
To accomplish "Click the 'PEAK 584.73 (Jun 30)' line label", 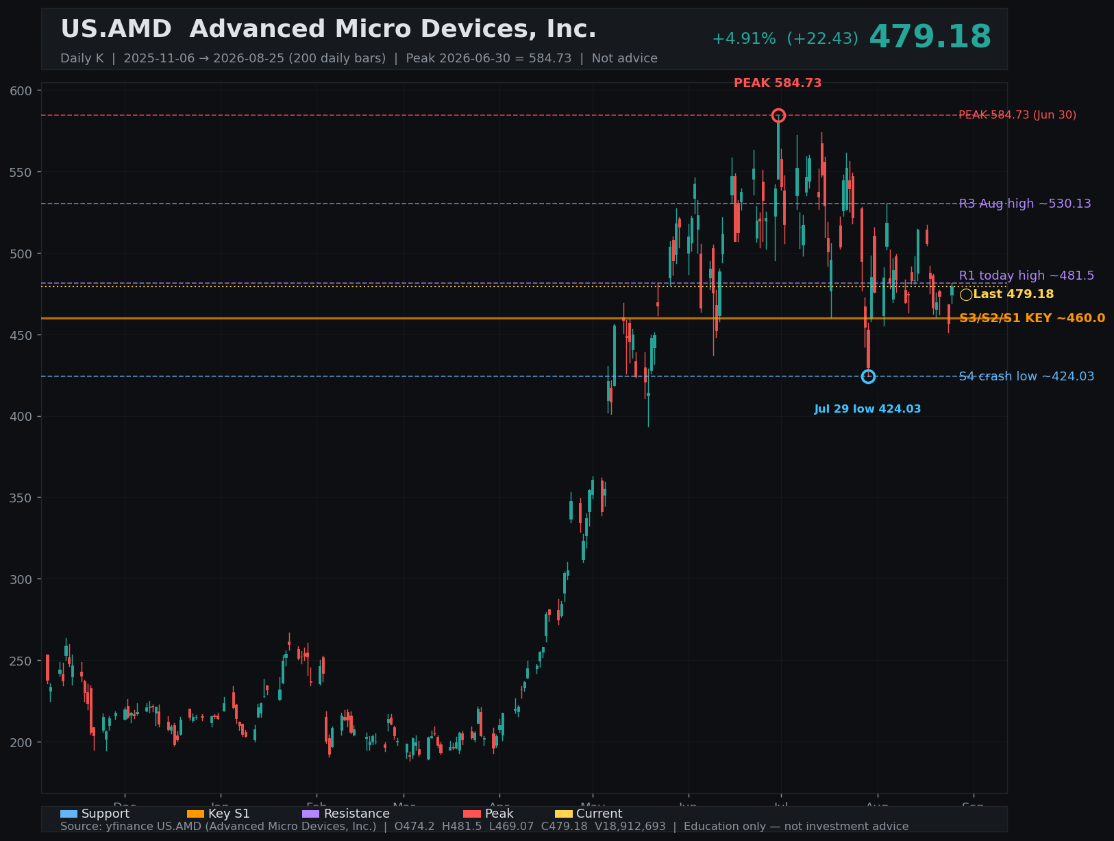I will [x=1017, y=115].
